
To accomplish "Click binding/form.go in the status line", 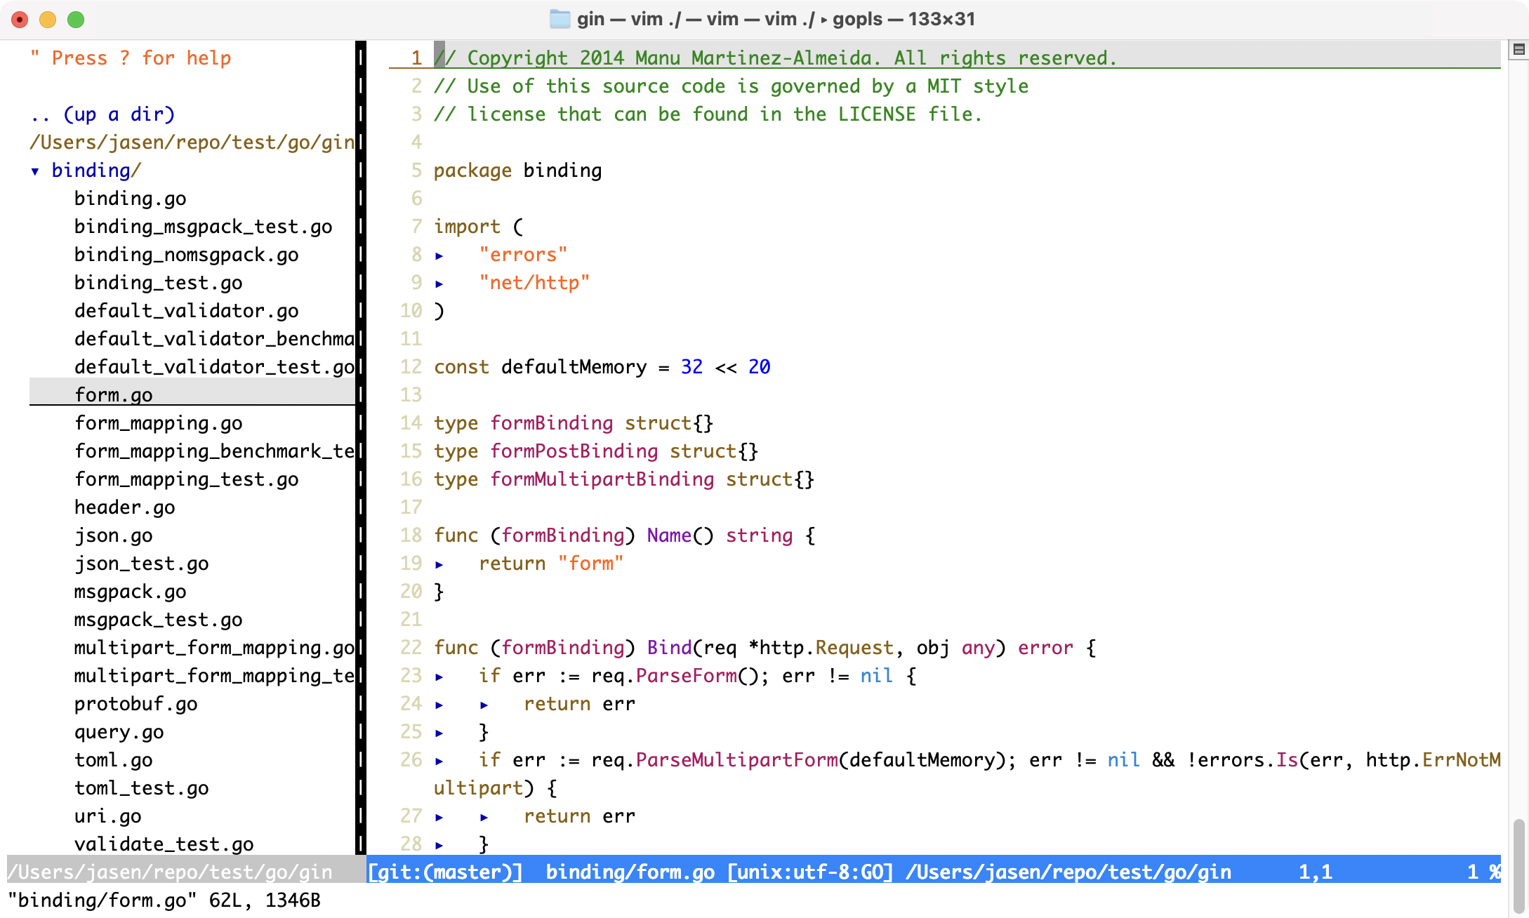I will coord(630,872).
